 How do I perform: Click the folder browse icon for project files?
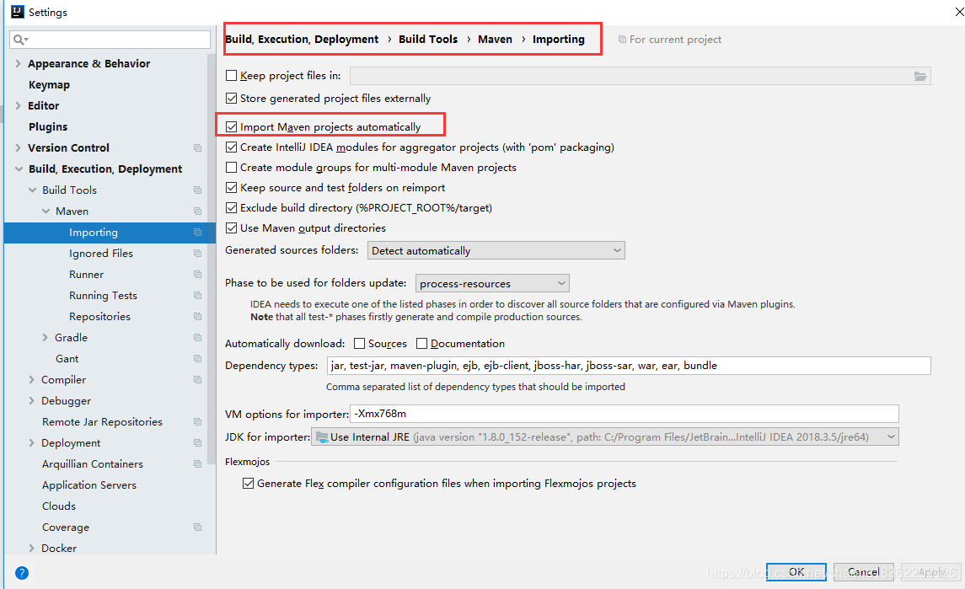[920, 76]
